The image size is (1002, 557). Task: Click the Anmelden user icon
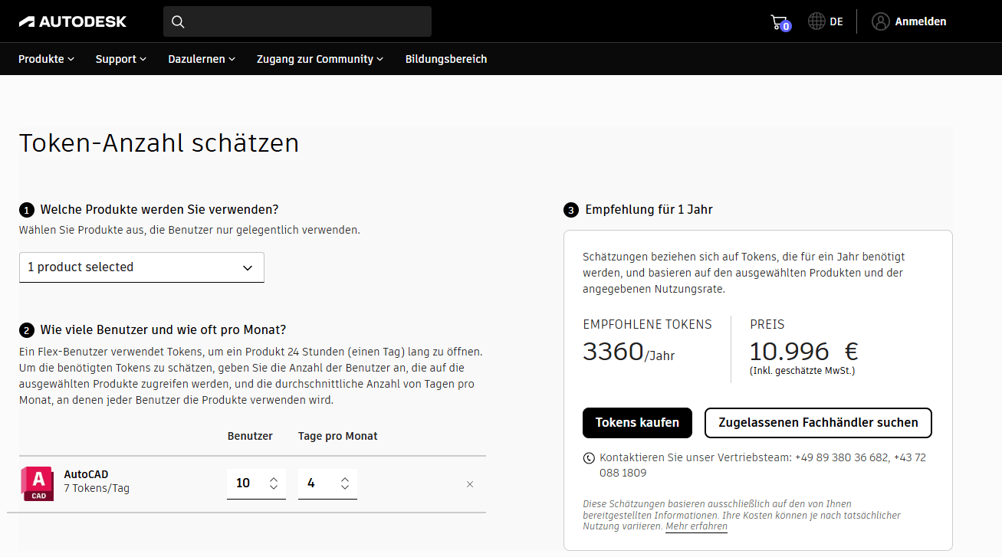880,21
